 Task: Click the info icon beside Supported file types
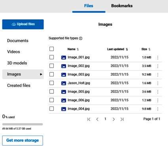click(x=81, y=38)
